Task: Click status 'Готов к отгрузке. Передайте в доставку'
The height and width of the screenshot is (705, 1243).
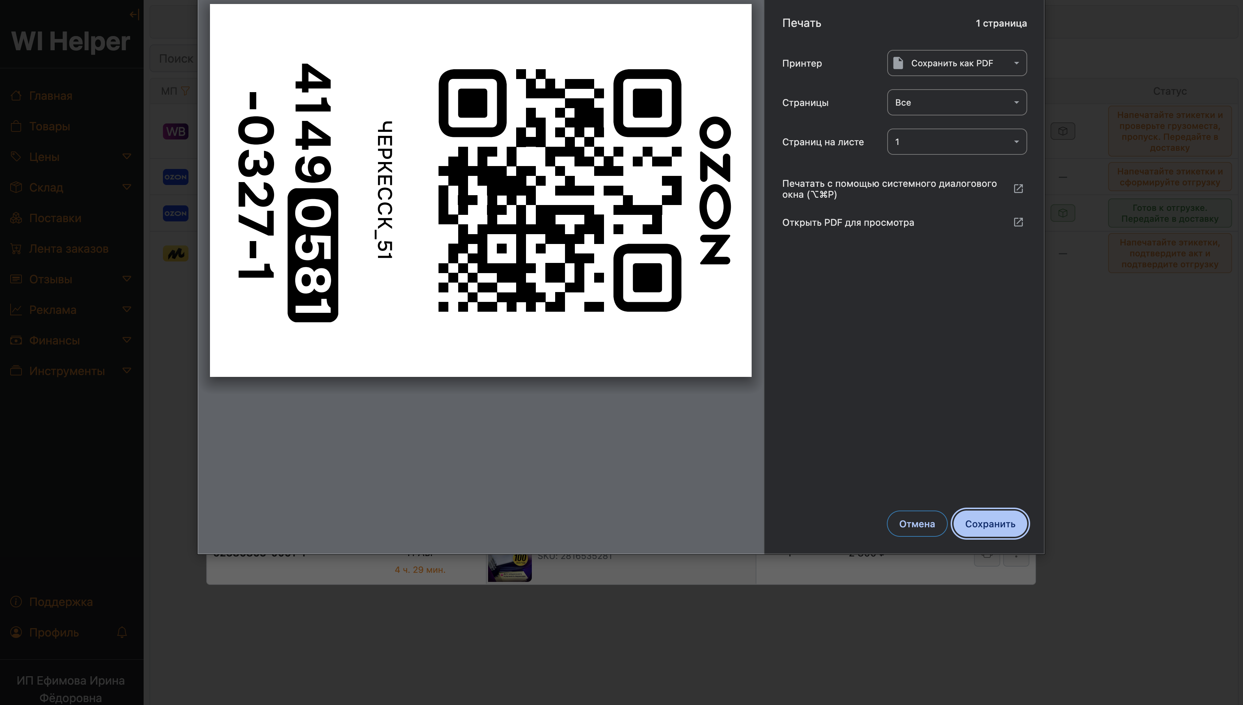Action: [1170, 213]
